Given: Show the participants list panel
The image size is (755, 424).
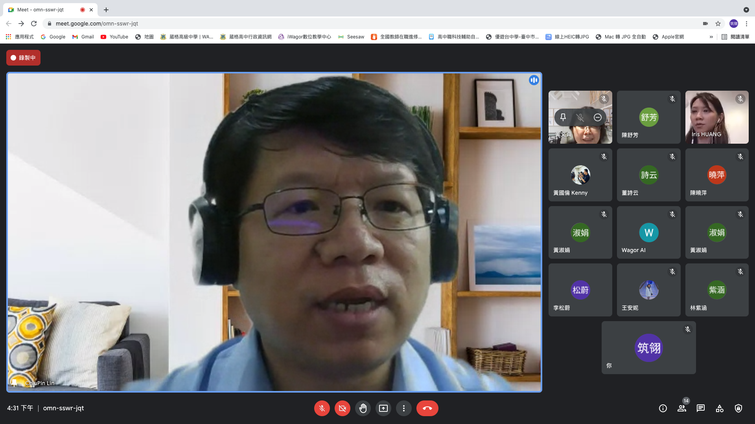Looking at the screenshot, I should click(682, 408).
